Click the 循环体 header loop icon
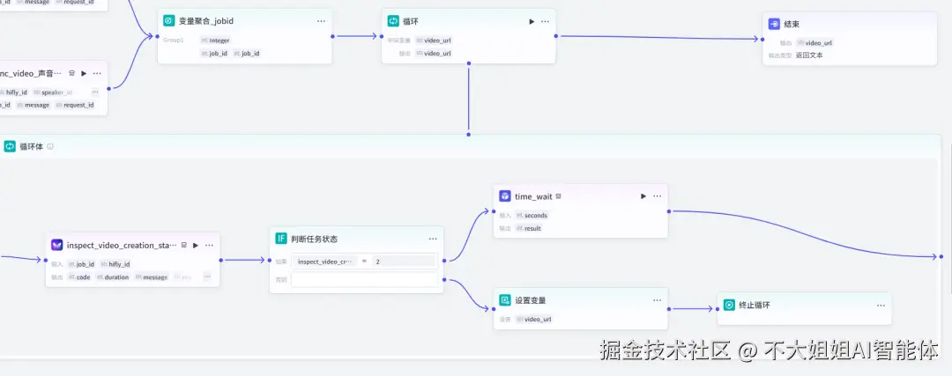The height and width of the screenshot is (376, 952). pyautogui.click(x=10, y=146)
